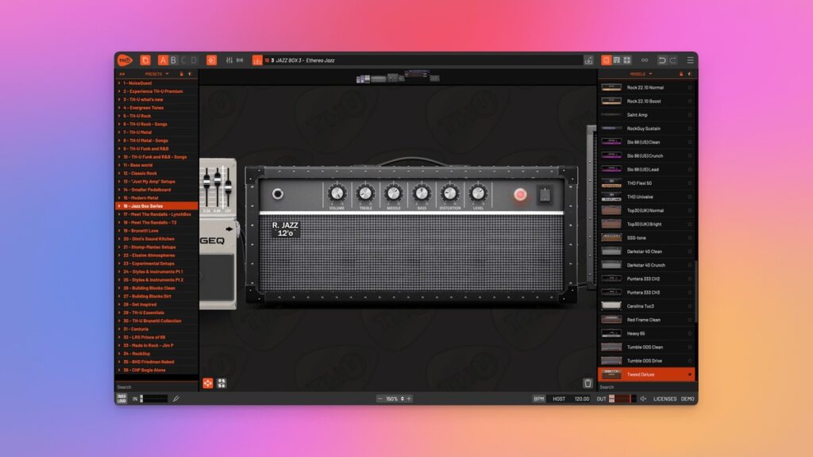Click the Undo icon in the top toolbar
The width and height of the screenshot is (813, 457).
662,60
